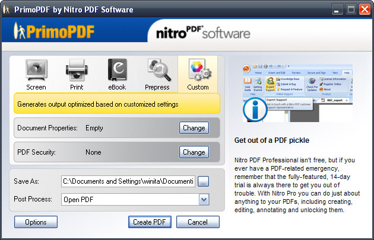
Task: Activate the Custom settings profile icon
Action: tap(199, 70)
